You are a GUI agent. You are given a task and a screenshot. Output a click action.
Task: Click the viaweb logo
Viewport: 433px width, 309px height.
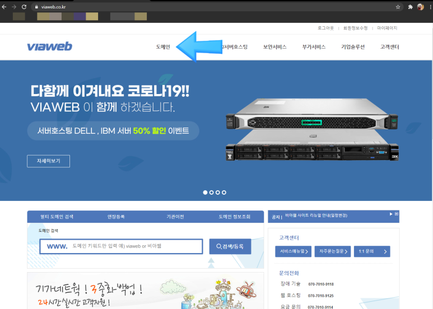coord(50,46)
